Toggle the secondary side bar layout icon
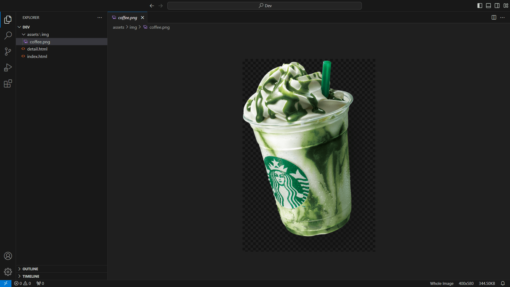This screenshot has height=287, width=510. pos(497,6)
